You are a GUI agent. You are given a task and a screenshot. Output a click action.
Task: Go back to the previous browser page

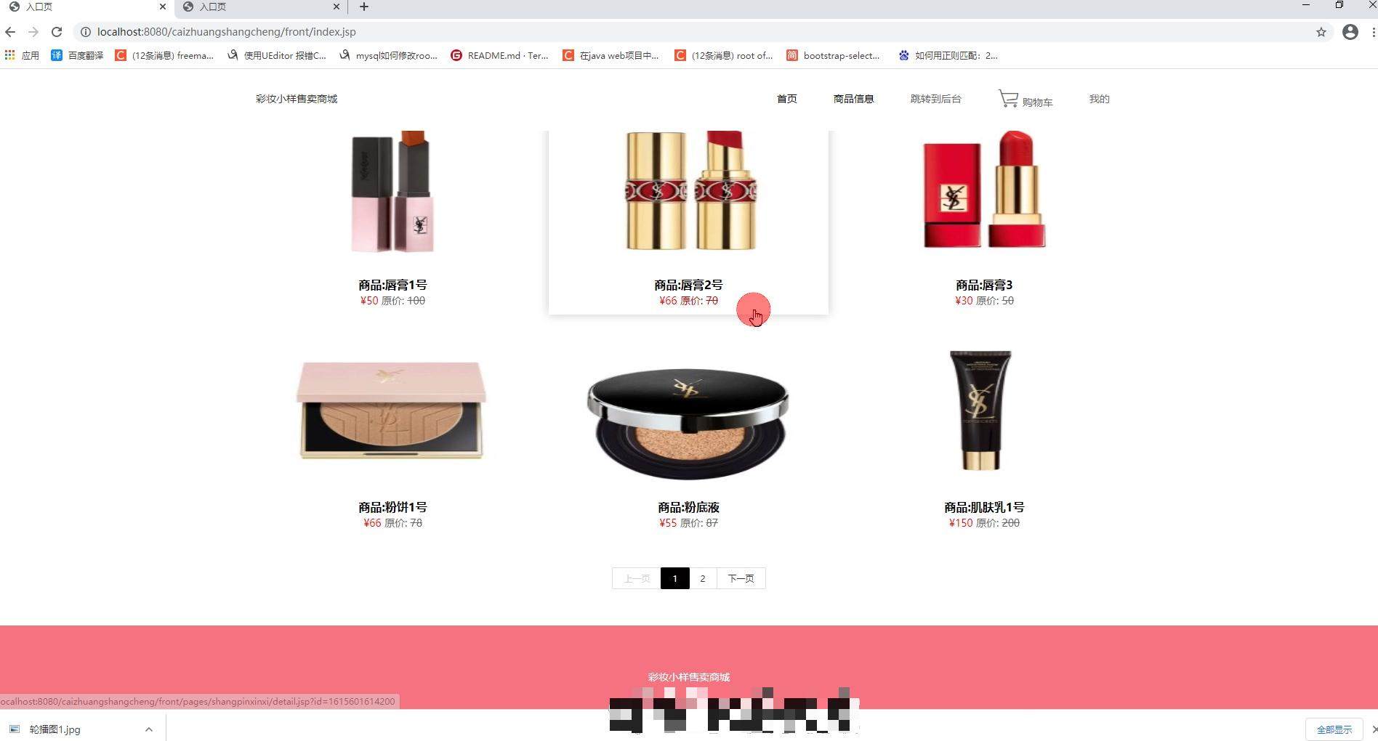pos(10,32)
